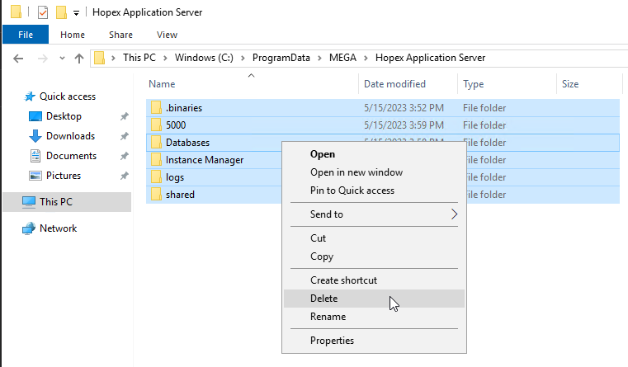Expand the Send to submenu
Screen dimensions: 628x367
tap(374, 214)
